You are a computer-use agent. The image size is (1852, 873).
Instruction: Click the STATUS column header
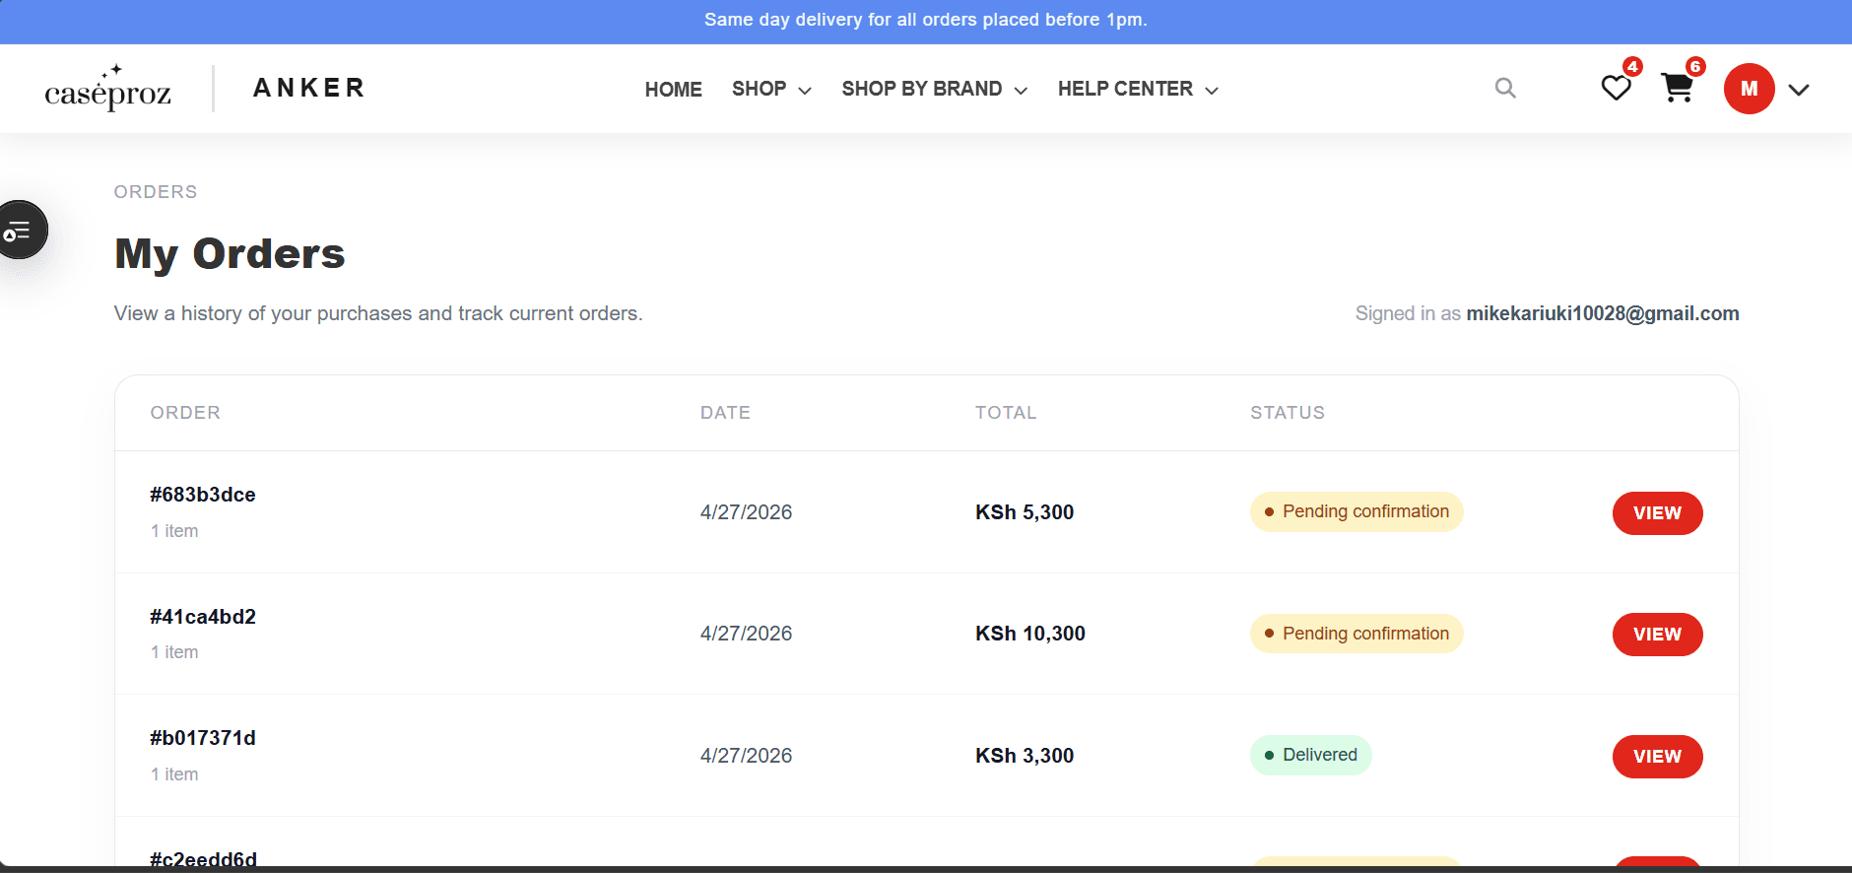pyautogui.click(x=1288, y=413)
